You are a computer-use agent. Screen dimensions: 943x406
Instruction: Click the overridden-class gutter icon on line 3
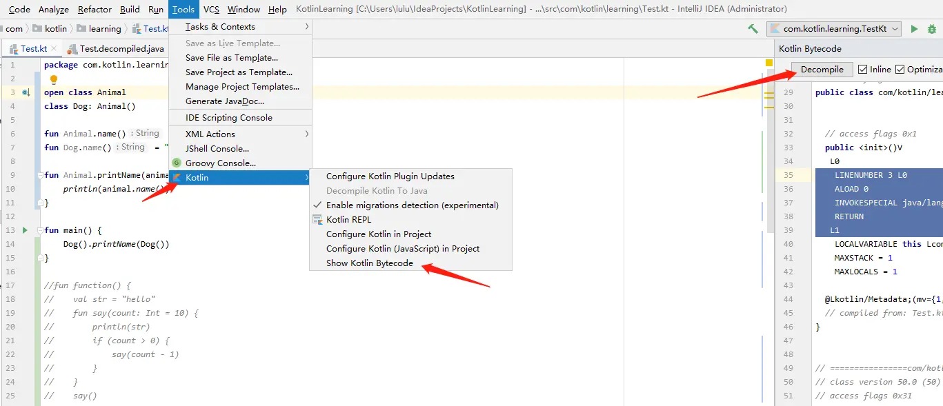(26, 92)
